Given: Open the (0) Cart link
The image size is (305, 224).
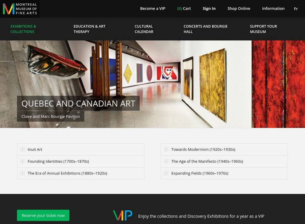Looking at the screenshot, I should point(184,8).
